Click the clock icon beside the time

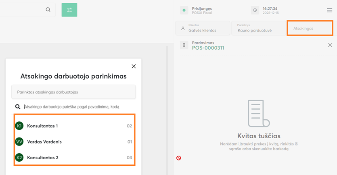[255, 10]
